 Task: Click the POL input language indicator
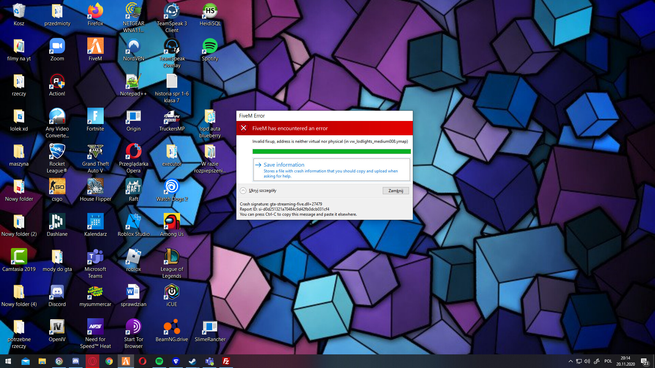click(608, 361)
